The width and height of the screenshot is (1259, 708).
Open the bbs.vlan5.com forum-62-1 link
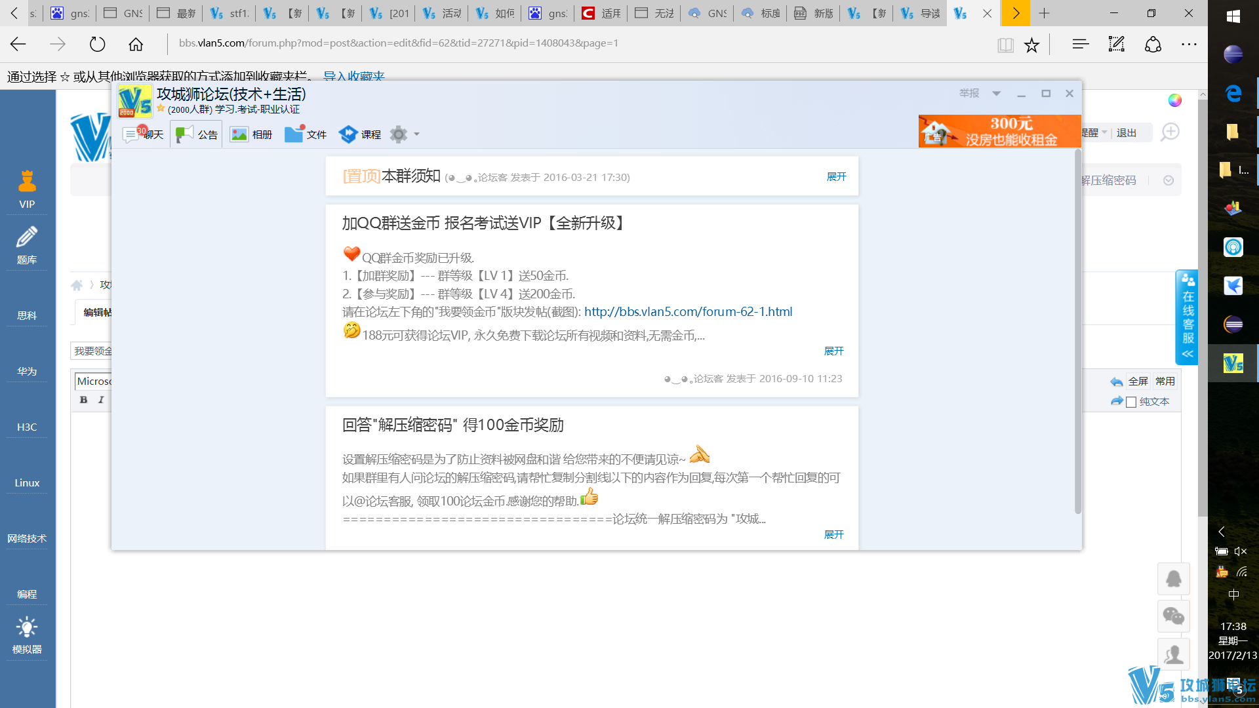click(x=688, y=311)
